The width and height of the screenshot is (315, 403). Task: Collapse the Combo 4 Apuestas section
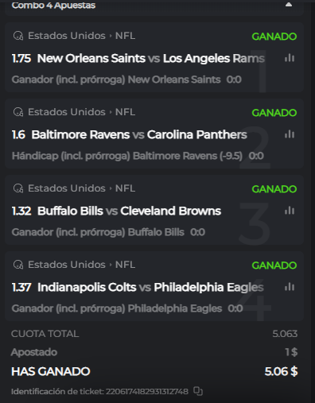tap(289, 5)
